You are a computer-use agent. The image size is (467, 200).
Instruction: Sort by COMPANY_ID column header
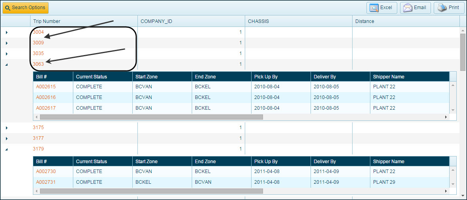(191, 21)
